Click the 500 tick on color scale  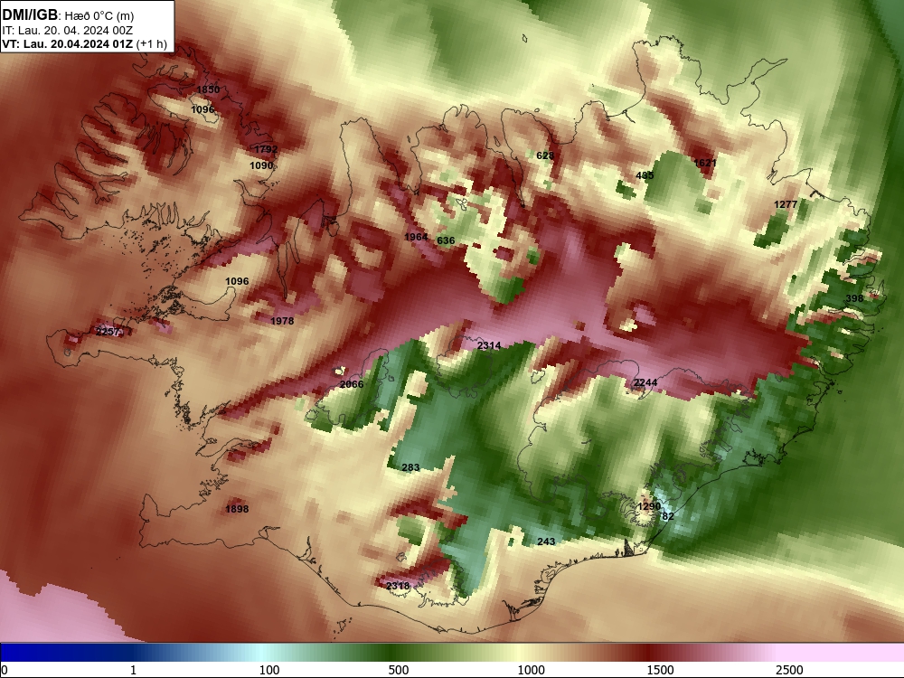point(399,670)
